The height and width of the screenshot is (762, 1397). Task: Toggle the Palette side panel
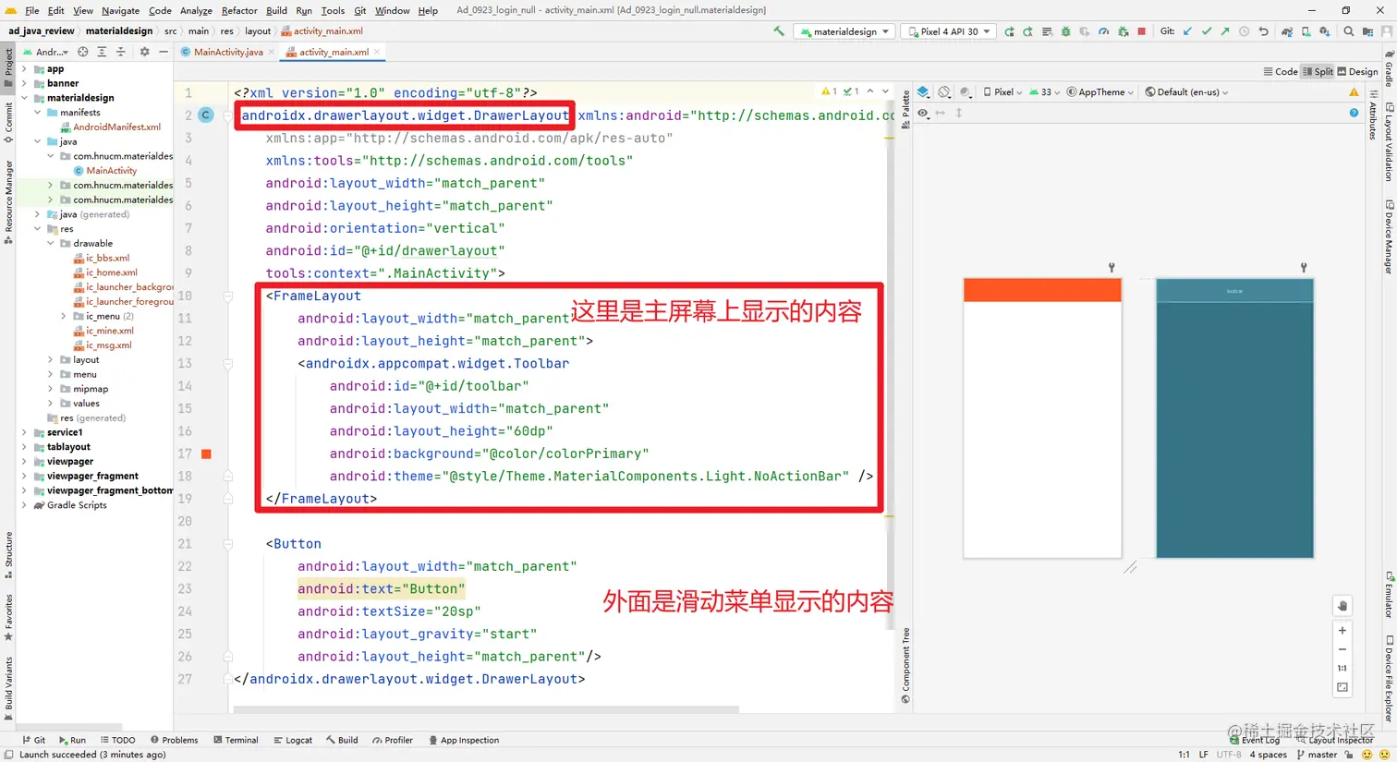(x=905, y=110)
